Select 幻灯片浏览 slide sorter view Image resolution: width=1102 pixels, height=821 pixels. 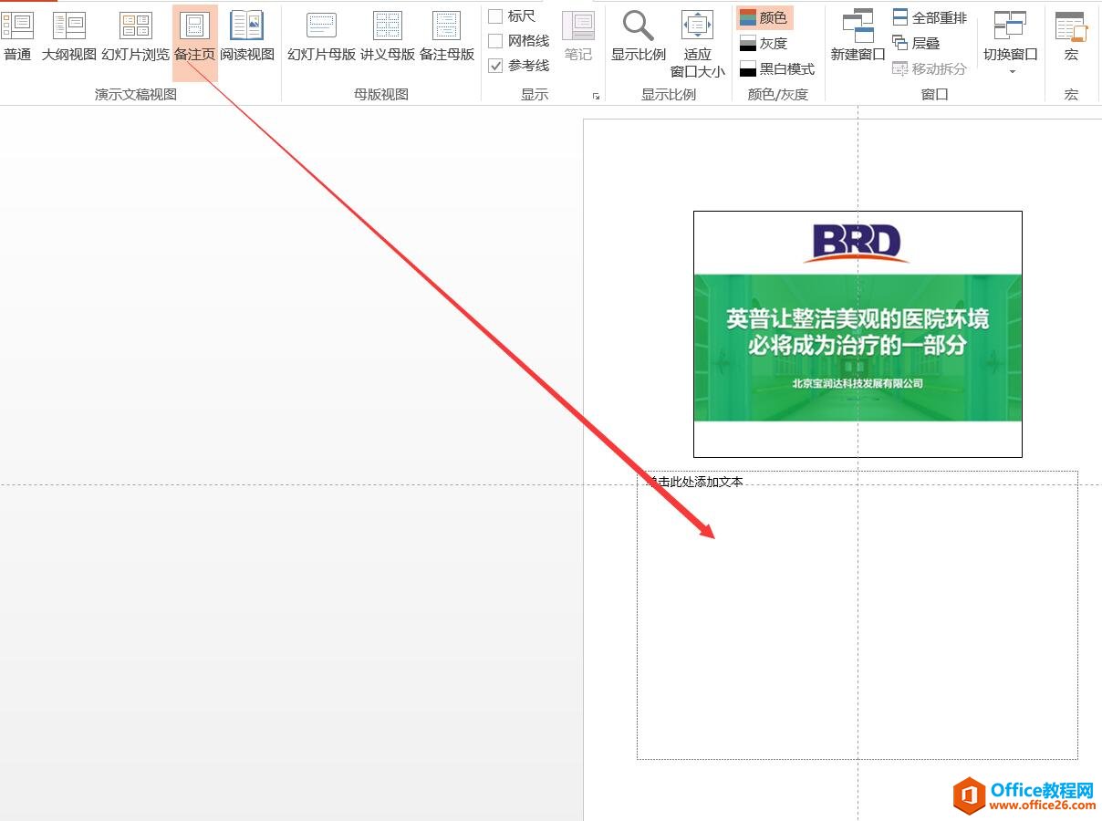(135, 36)
